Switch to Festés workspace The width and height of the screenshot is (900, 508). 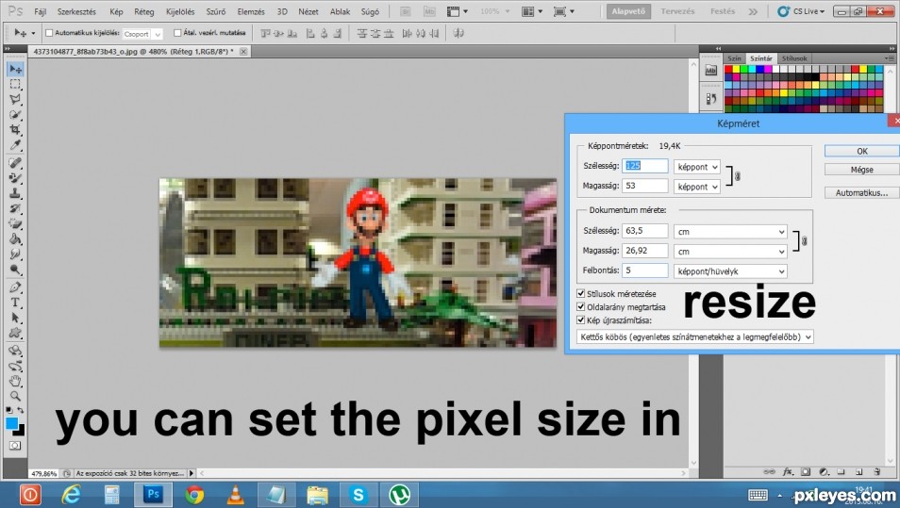722,11
